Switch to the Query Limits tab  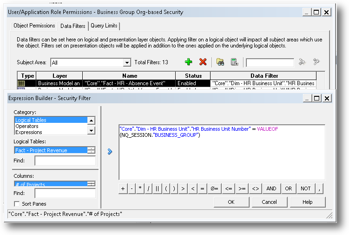pos(104,26)
